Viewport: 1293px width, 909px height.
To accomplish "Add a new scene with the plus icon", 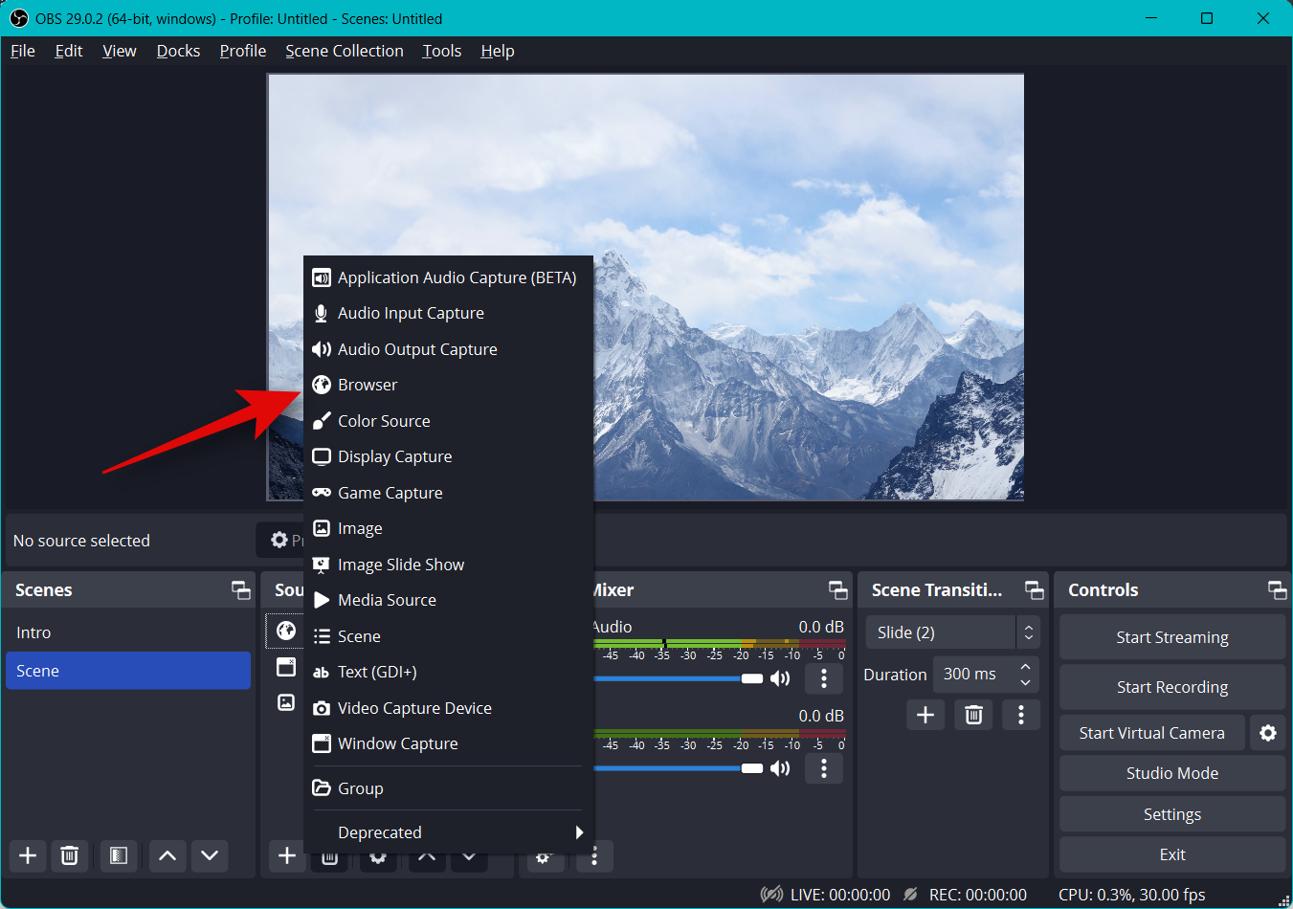I will tap(28, 855).
